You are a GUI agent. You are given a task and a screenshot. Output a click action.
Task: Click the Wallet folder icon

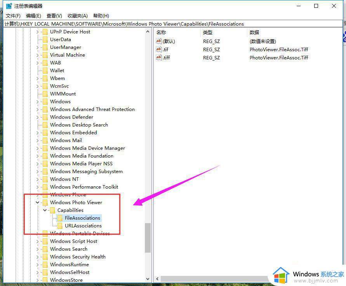(45, 71)
